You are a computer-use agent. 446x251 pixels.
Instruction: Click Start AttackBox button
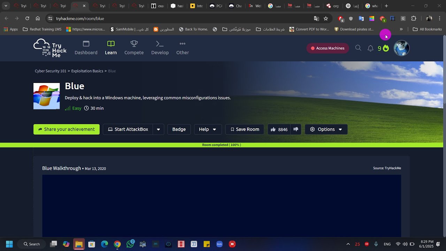(128, 129)
